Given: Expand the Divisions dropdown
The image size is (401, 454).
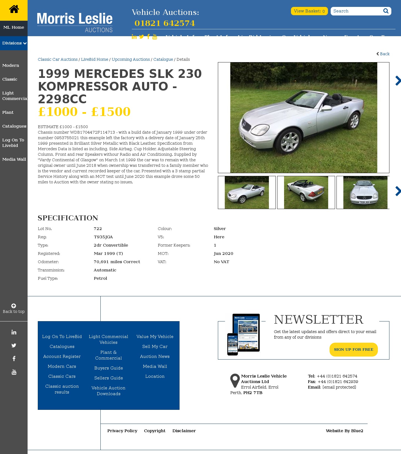Looking at the screenshot, I should click(14, 43).
